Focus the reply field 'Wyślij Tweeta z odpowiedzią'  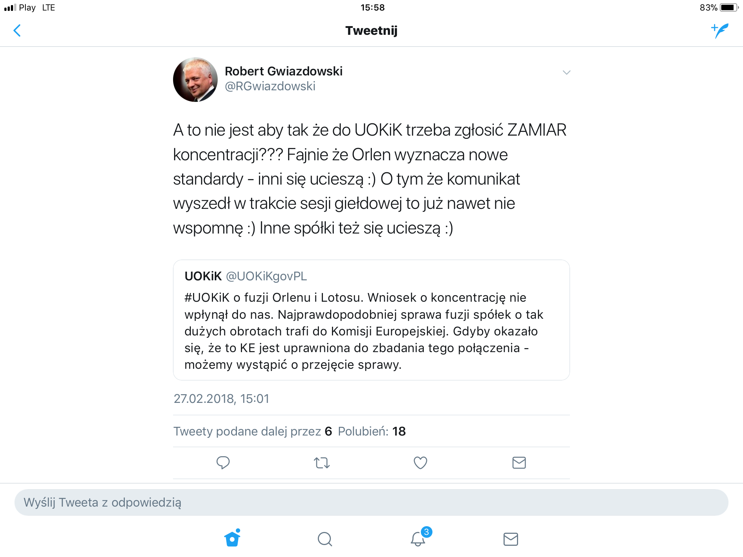tap(371, 502)
